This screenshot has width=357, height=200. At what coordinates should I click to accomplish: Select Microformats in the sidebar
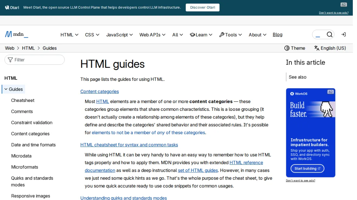click(25, 167)
